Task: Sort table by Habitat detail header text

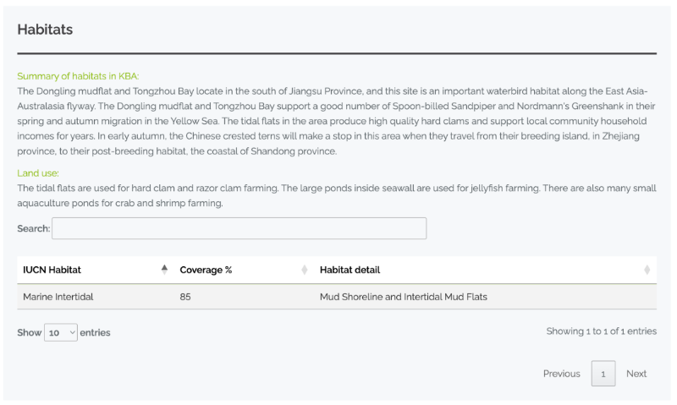Action: coord(350,270)
